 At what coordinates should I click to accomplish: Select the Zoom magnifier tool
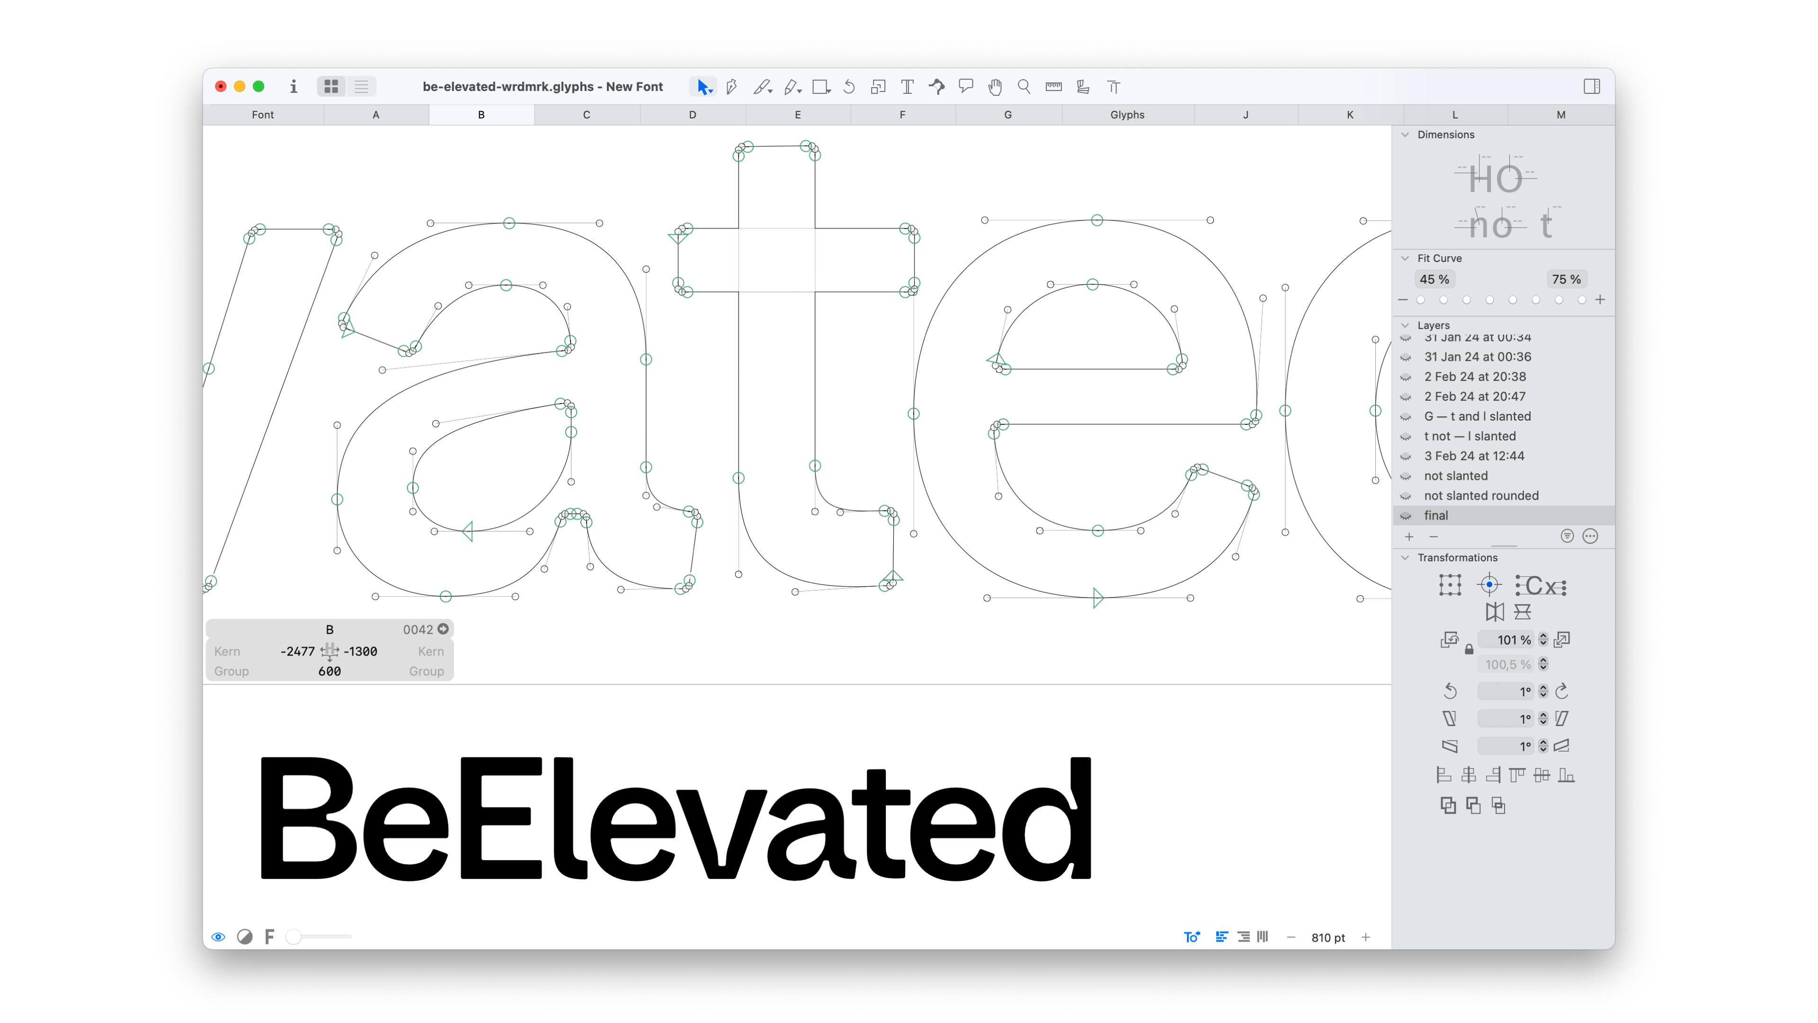[1024, 87]
